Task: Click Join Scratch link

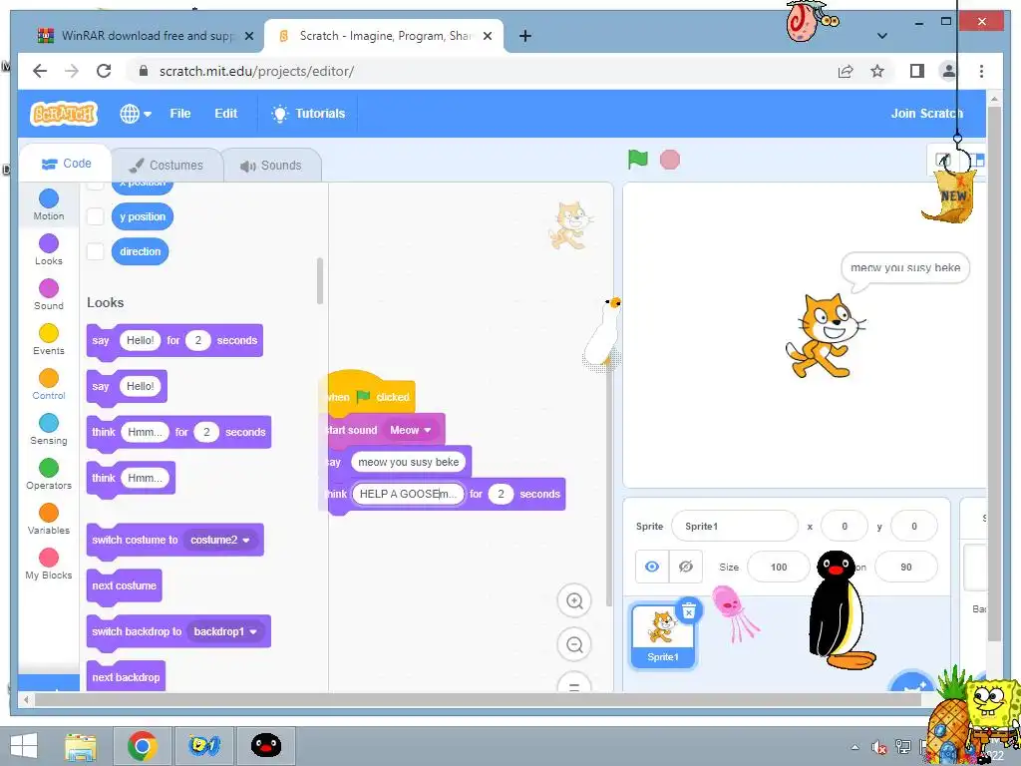Action: (x=926, y=114)
